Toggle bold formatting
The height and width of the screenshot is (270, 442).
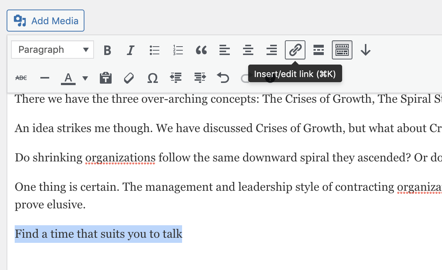[107, 50]
